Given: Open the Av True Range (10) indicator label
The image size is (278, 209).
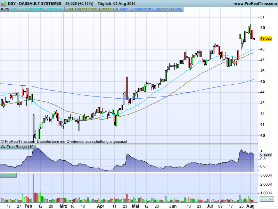Looking at the screenshot, I should (18, 147).
